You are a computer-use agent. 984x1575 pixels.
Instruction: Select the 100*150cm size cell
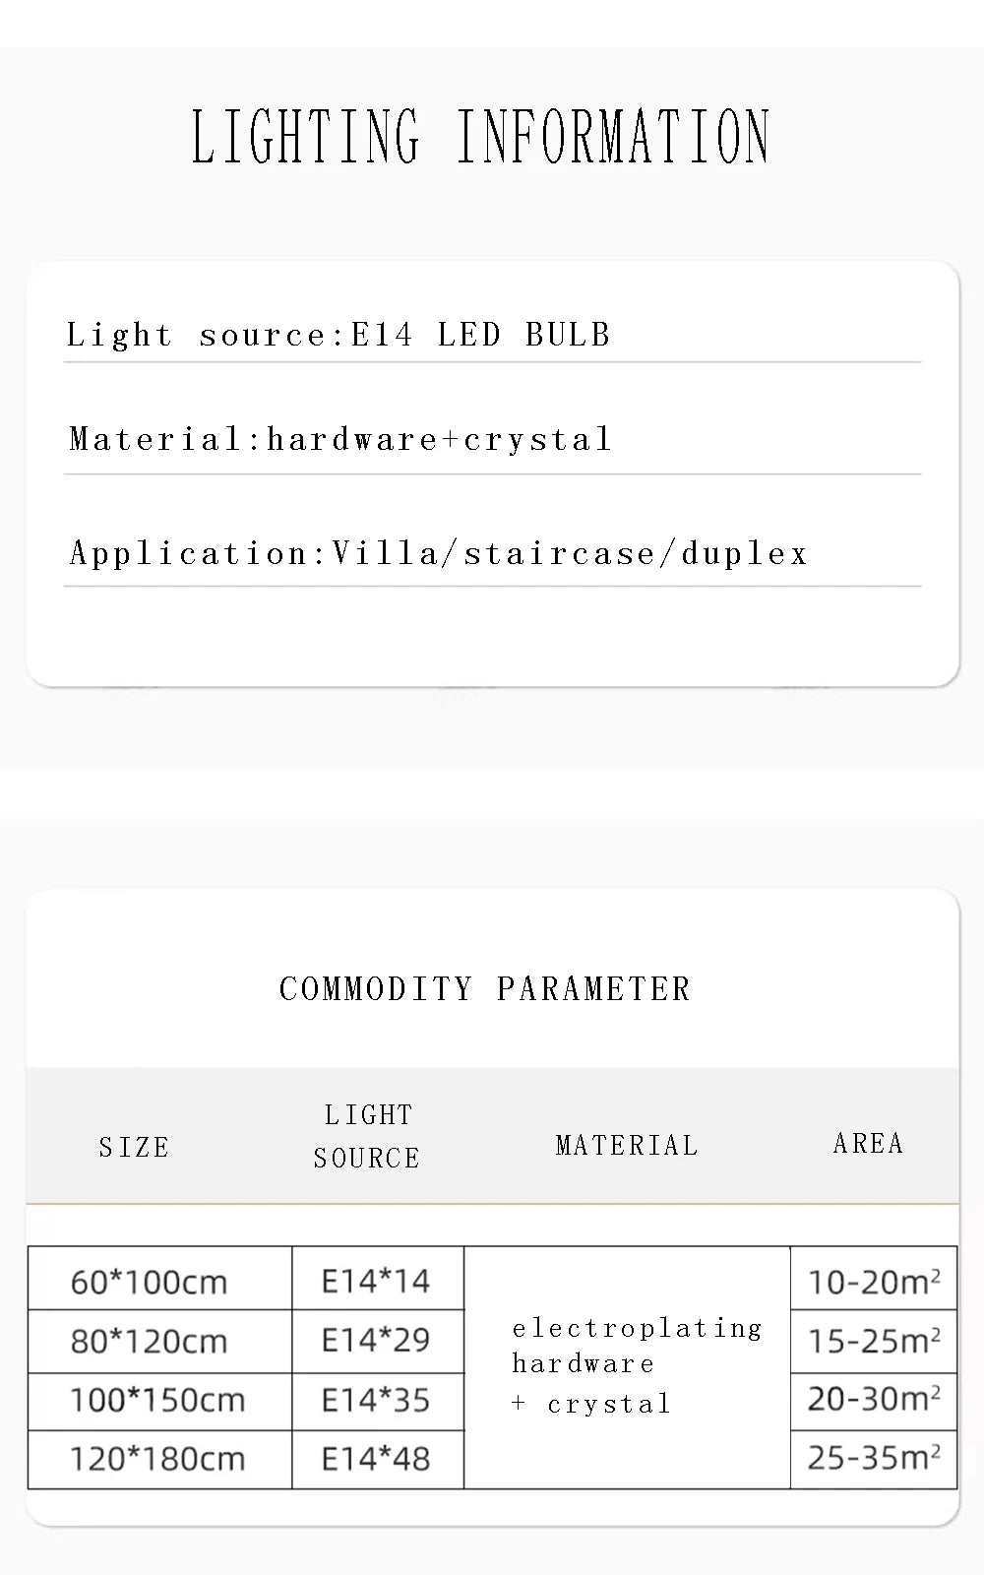click(159, 1402)
